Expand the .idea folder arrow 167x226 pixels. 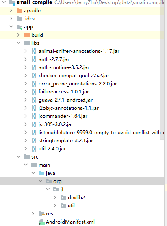coord(11,19)
